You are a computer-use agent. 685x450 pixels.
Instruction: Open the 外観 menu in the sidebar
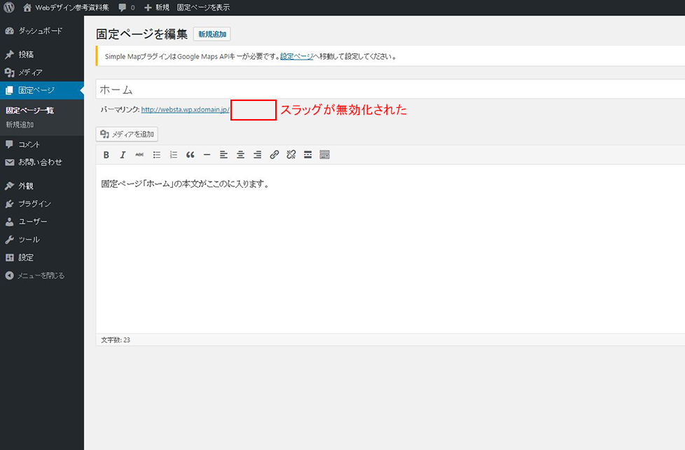26,186
